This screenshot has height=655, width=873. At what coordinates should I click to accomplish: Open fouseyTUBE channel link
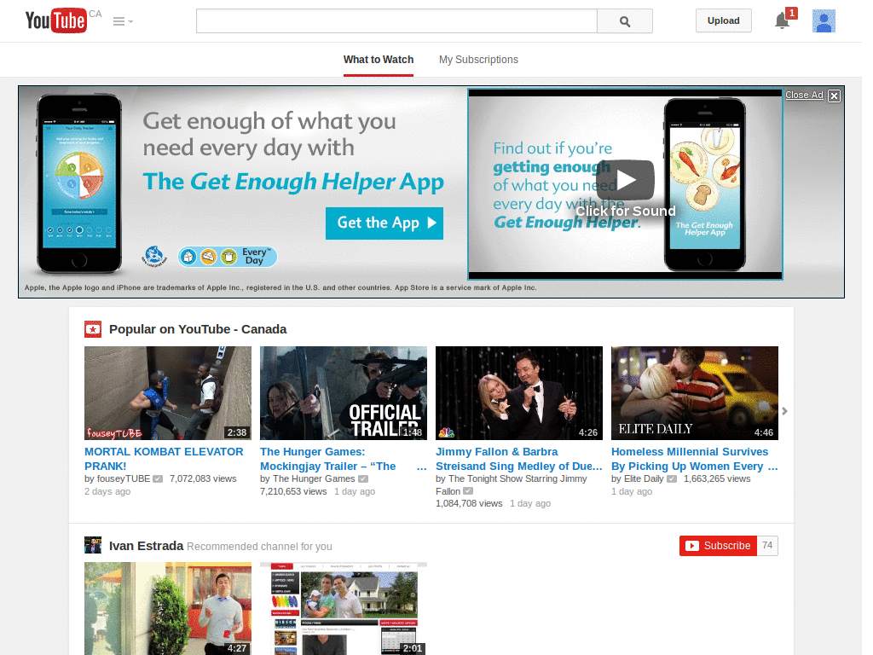(x=124, y=479)
